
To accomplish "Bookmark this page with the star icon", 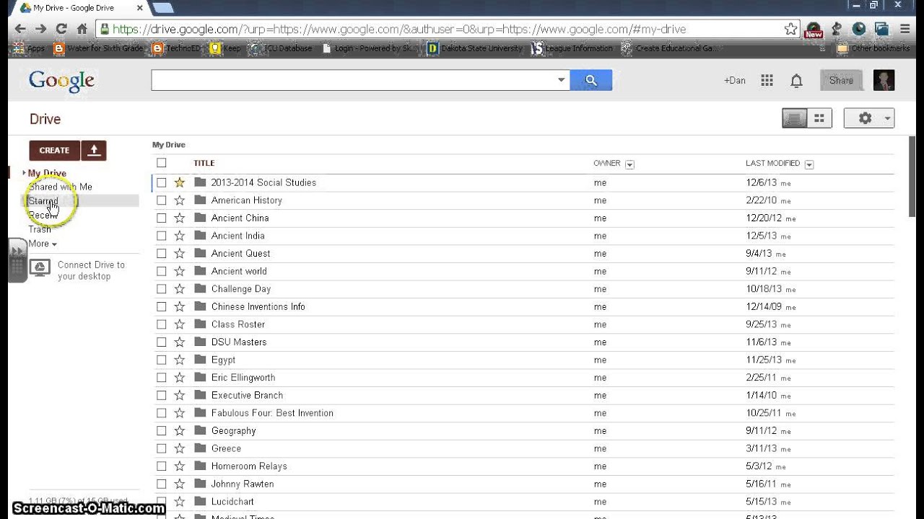I will pyautogui.click(x=790, y=30).
